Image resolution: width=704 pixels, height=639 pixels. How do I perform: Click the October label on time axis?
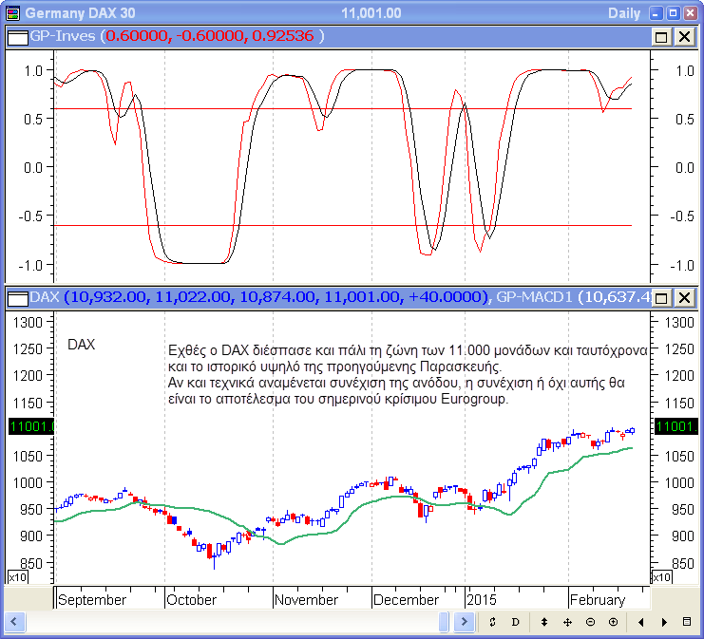192,600
